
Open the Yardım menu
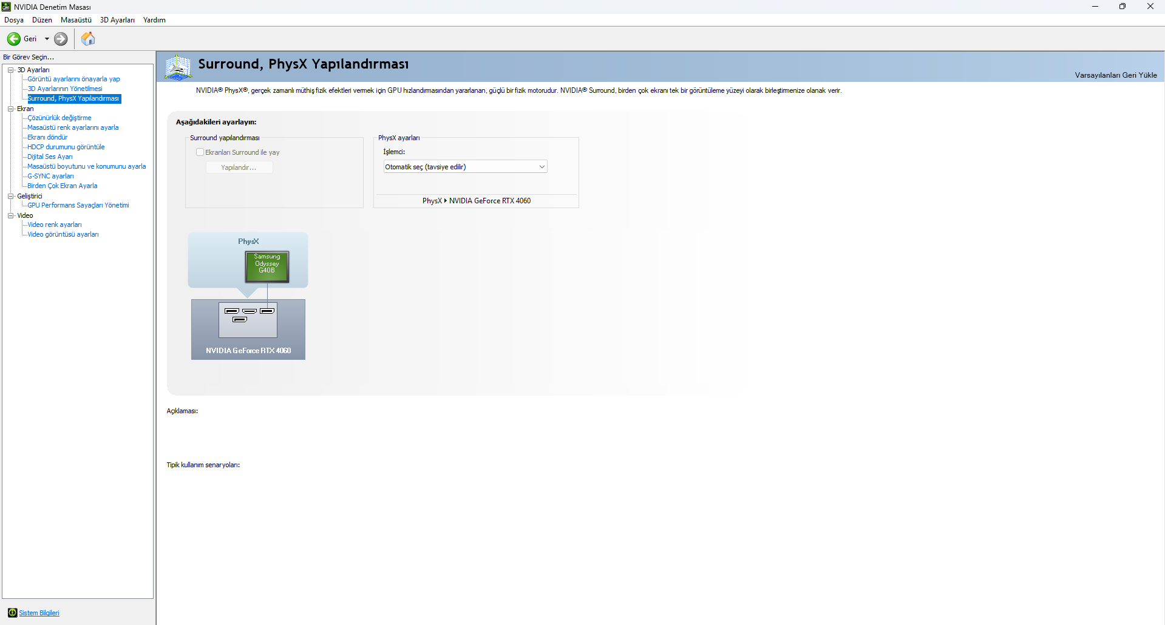pyautogui.click(x=154, y=20)
